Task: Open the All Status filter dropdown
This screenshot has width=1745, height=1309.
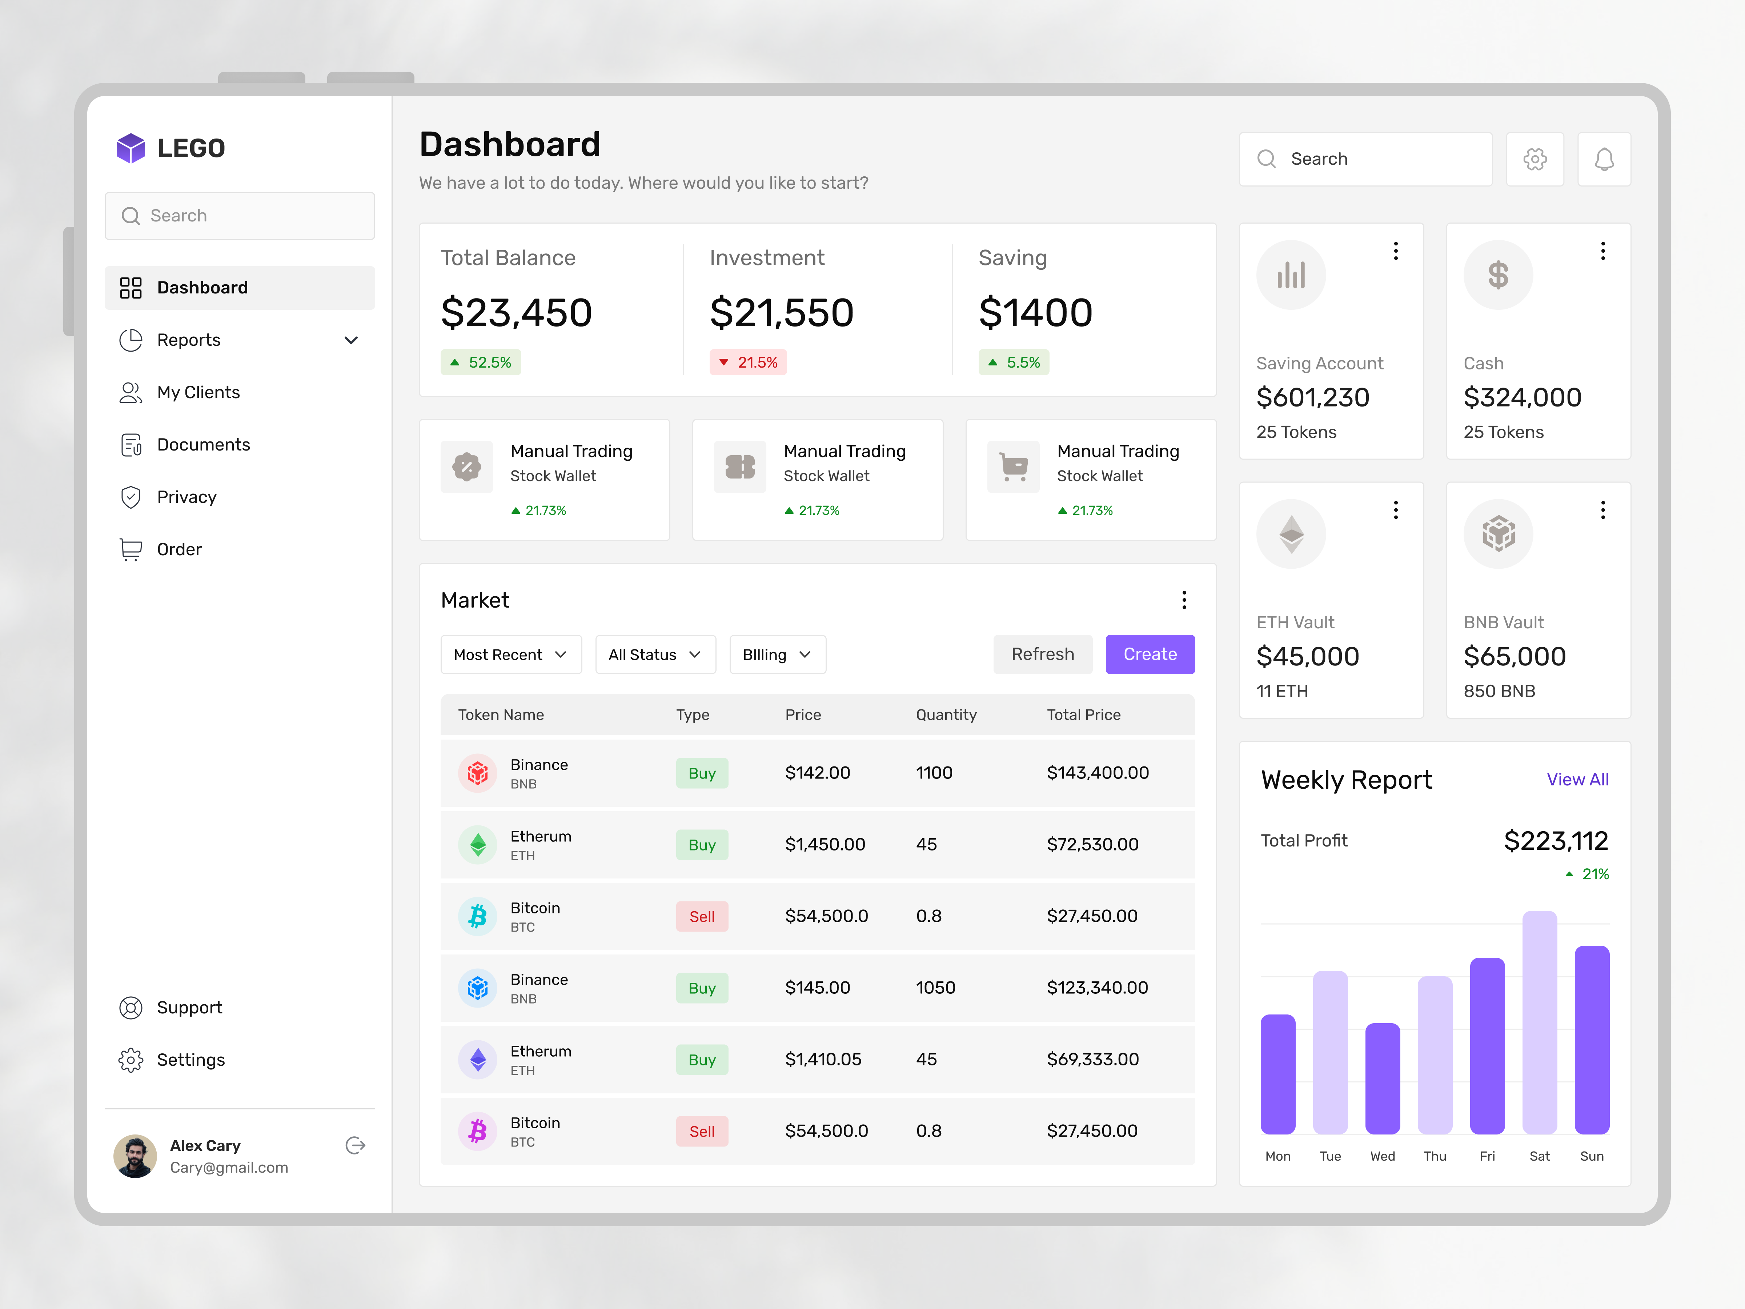Action: (x=655, y=654)
